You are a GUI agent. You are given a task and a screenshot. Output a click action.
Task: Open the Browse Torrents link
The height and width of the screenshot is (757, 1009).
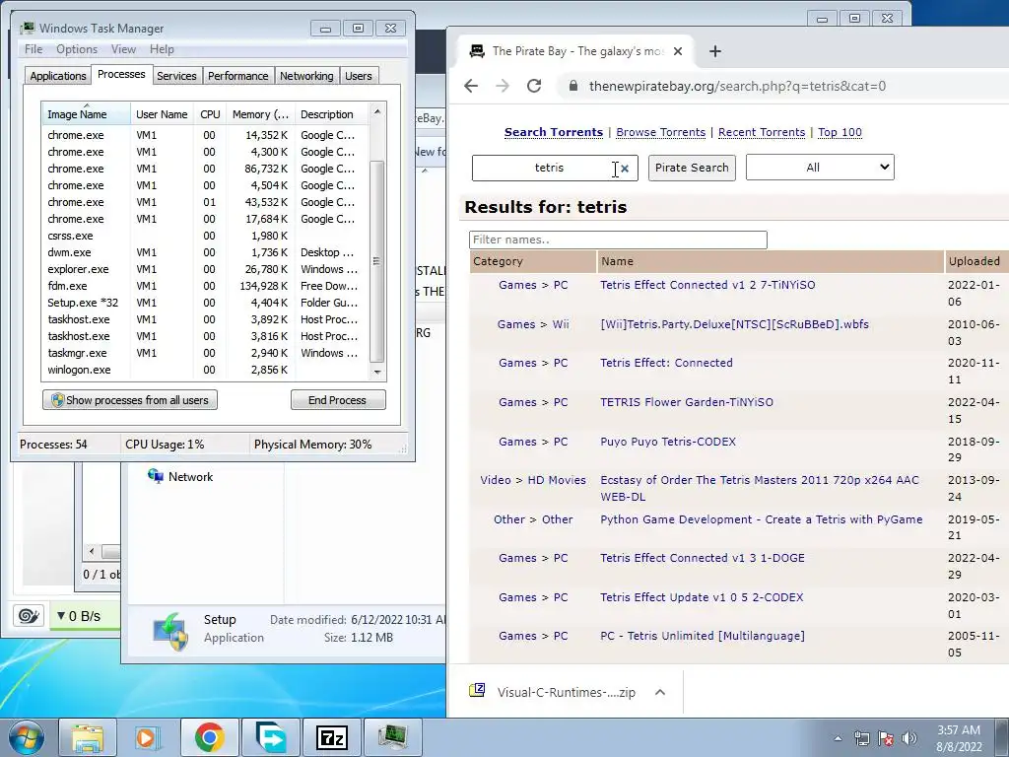[x=661, y=132]
